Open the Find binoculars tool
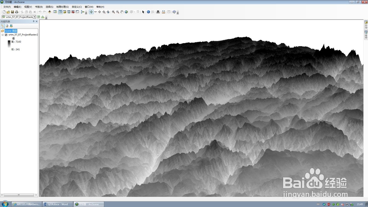The height and width of the screenshot is (207, 368). [x=158, y=12]
